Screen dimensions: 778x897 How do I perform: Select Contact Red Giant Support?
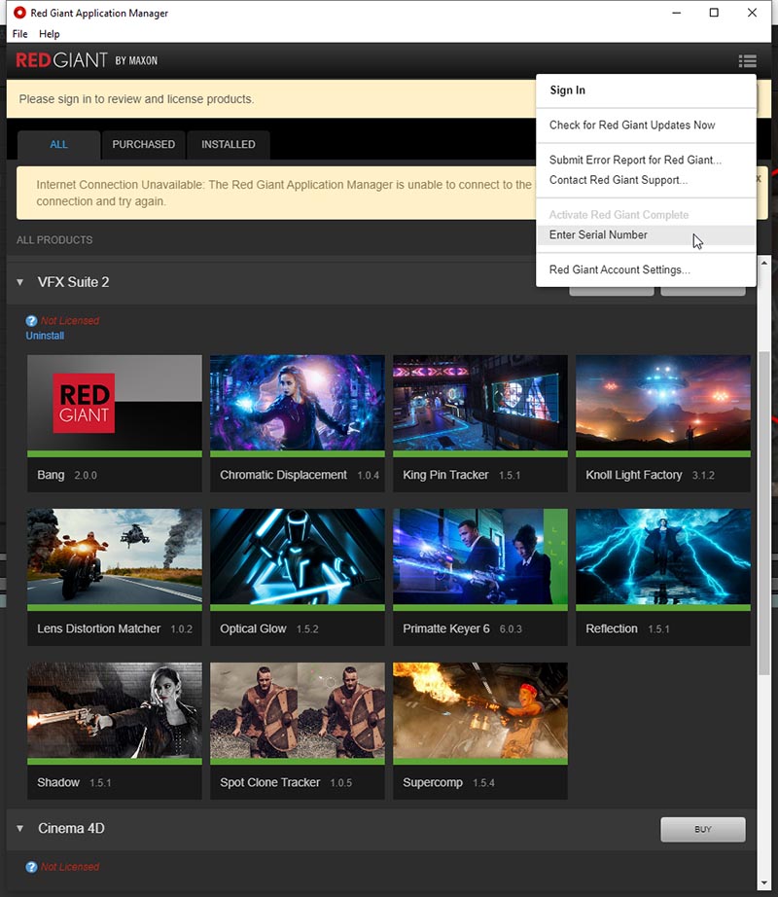[x=646, y=180]
